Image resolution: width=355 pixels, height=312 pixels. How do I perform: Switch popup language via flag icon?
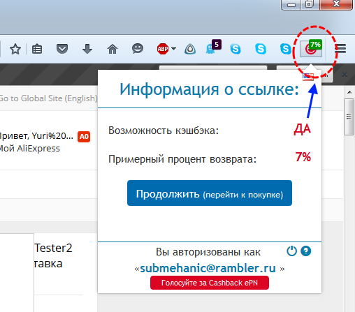pyautogui.click(x=308, y=77)
